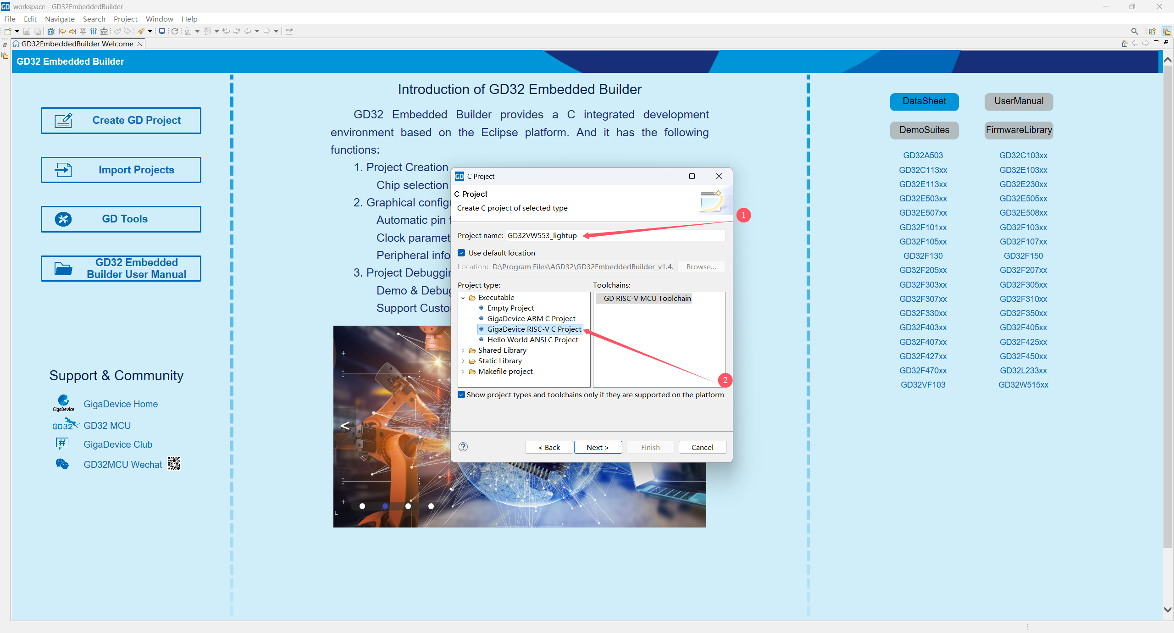This screenshot has height=633, width=1174.
Task: Select GD RISC-V MCU Toolchain
Action: click(647, 298)
